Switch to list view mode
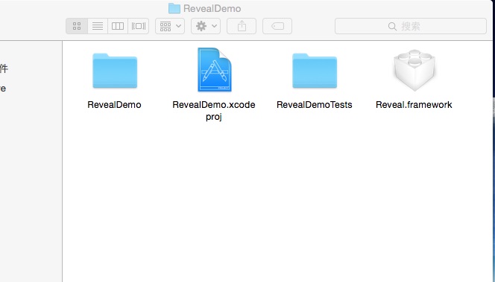Screen dimensions: 495x282 [98, 26]
